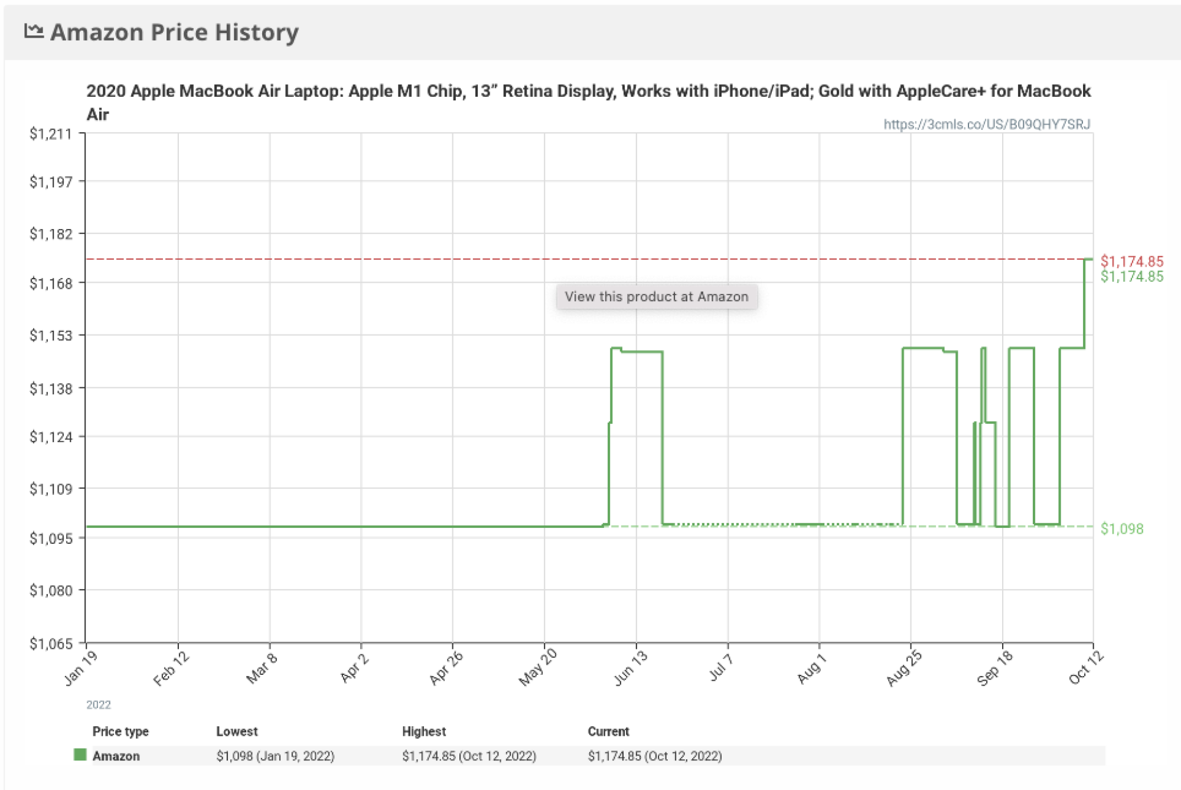This screenshot has width=1181, height=790.
Task: Click the Amazon Price History heading
Action: coord(175,32)
